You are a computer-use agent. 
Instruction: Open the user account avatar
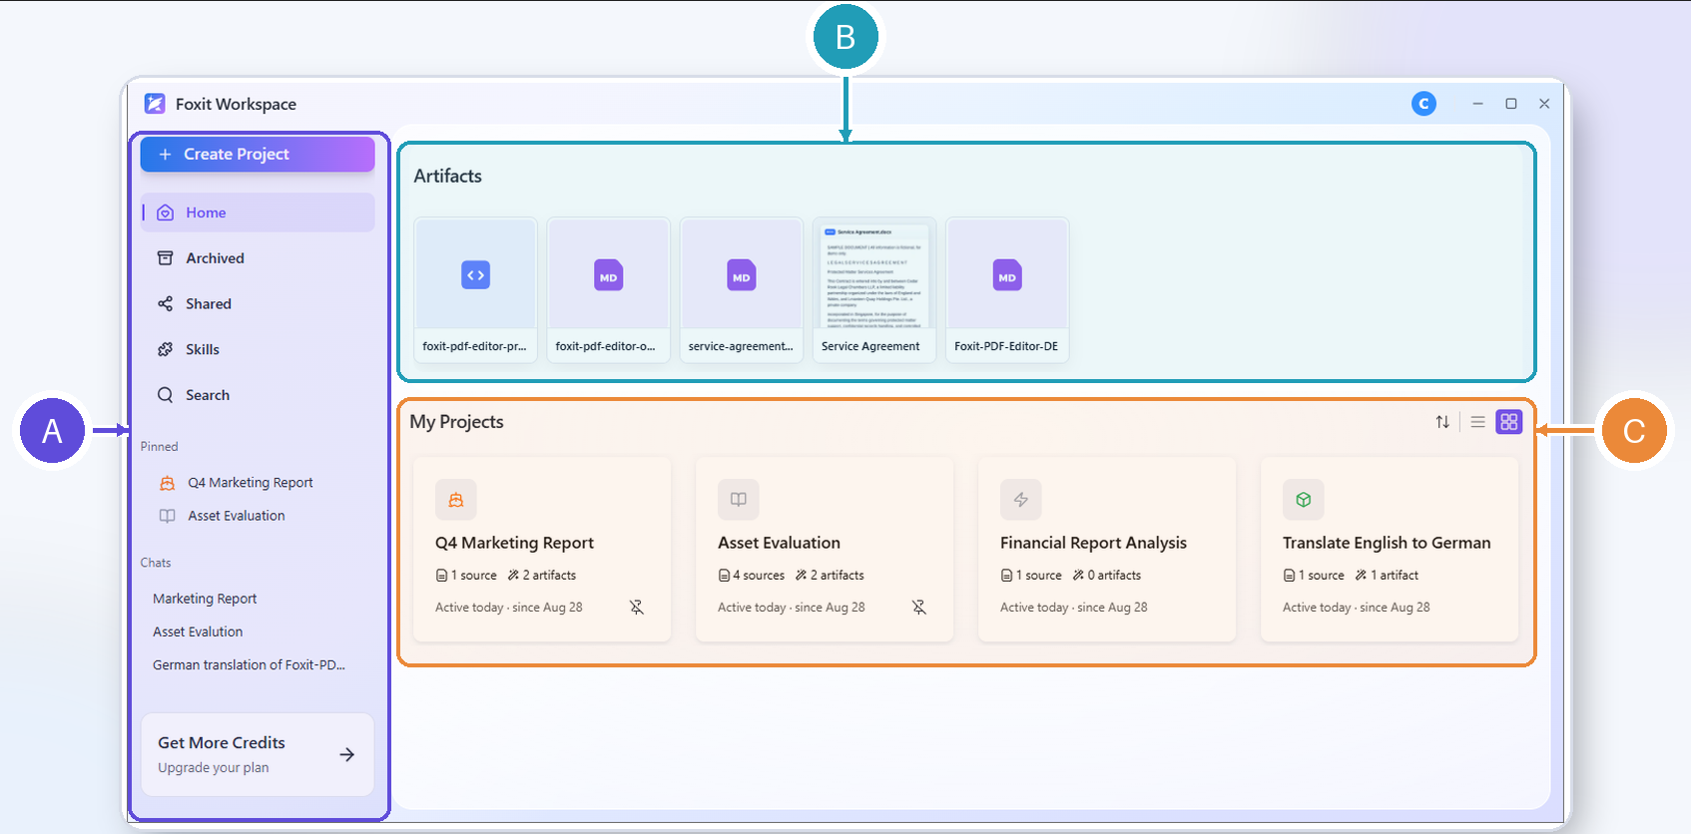(x=1423, y=104)
